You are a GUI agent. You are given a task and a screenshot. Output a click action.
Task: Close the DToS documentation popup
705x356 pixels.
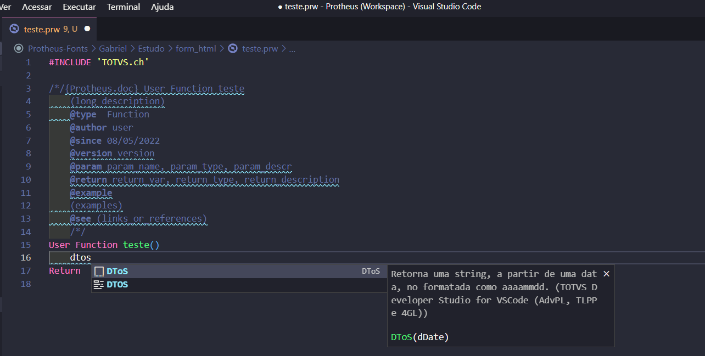(x=606, y=273)
